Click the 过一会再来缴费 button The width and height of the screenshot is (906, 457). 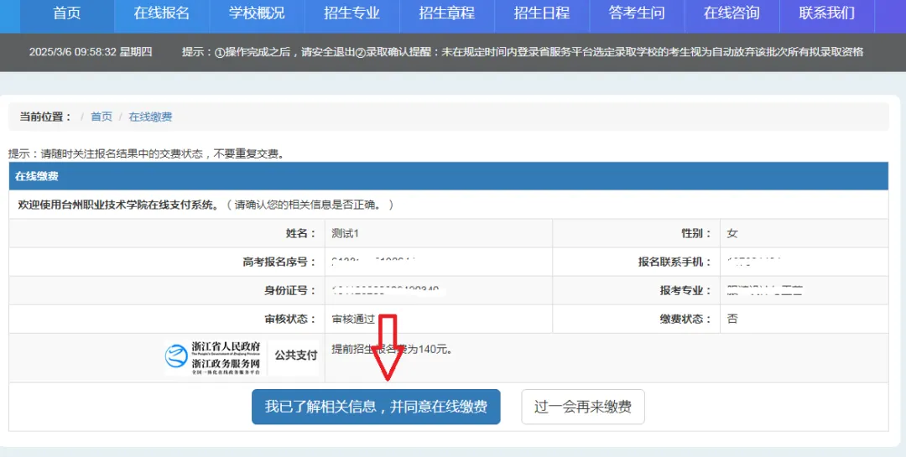583,408
